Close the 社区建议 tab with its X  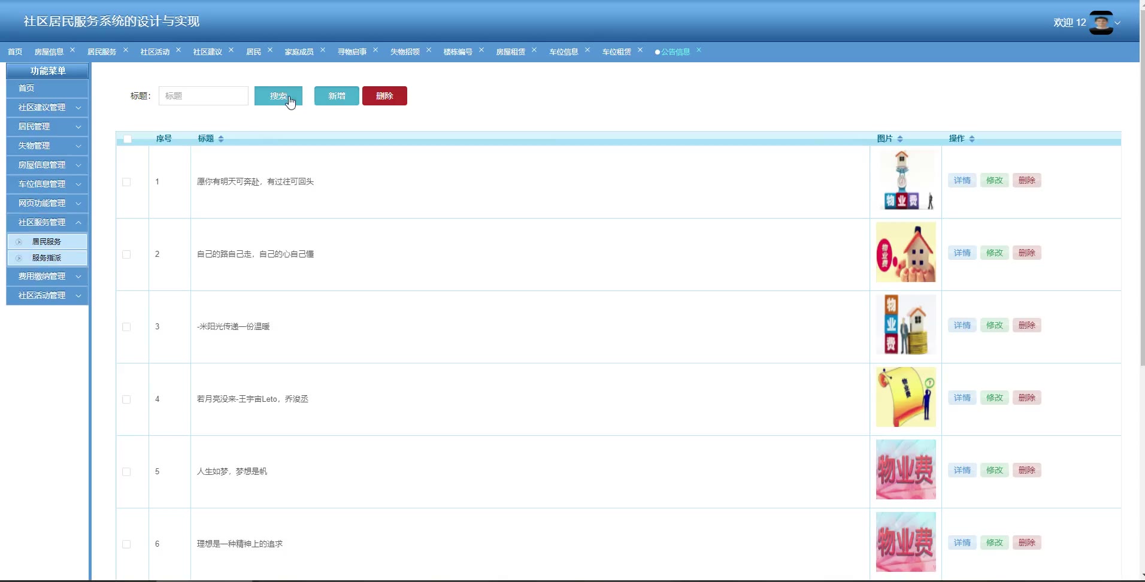(231, 50)
